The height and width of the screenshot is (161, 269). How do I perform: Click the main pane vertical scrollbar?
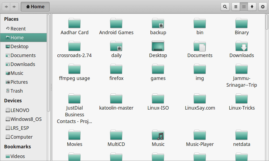click(267, 22)
